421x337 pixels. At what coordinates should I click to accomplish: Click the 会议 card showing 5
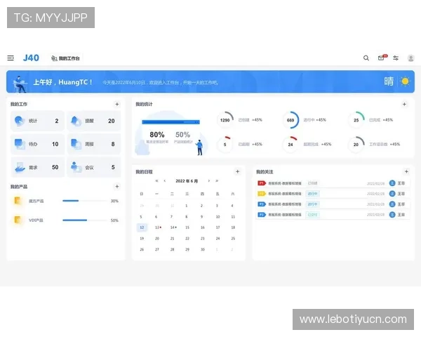[94, 167]
